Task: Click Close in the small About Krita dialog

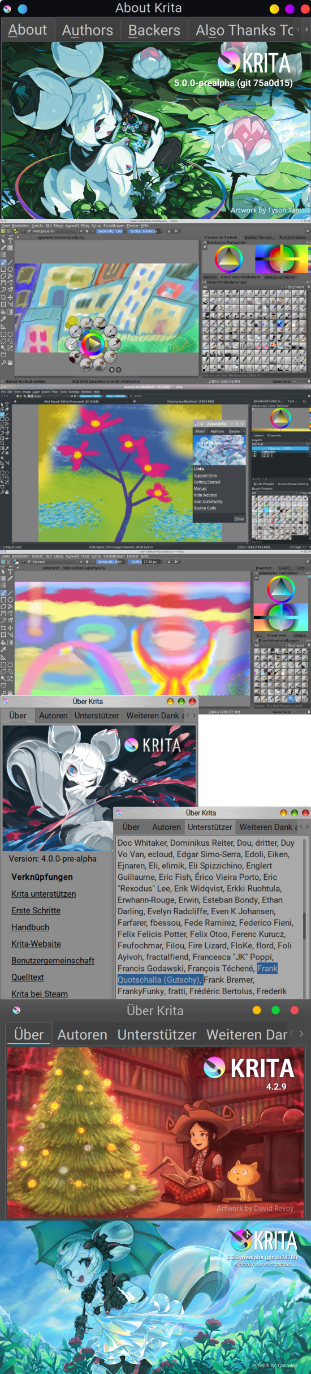Action: pyautogui.click(x=239, y=519)
